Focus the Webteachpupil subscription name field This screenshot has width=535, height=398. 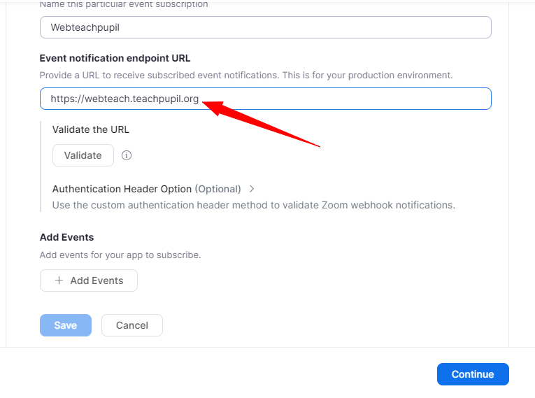point(266,27)
